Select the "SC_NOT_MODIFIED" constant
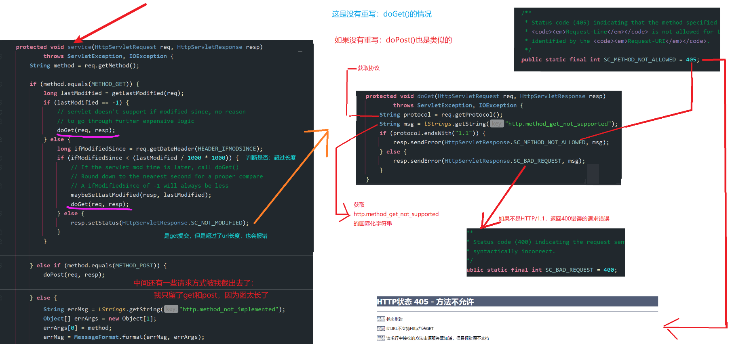730x344 pixels. (217, 223)
